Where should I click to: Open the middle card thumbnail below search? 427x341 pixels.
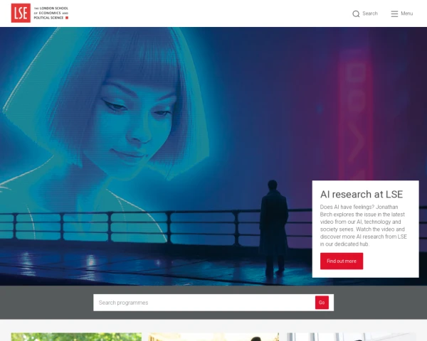click(213, 337)
